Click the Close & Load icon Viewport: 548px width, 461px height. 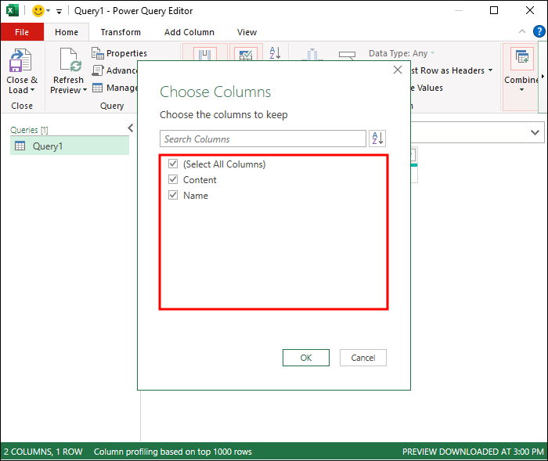pyautogui.click(x=20, y=60)
